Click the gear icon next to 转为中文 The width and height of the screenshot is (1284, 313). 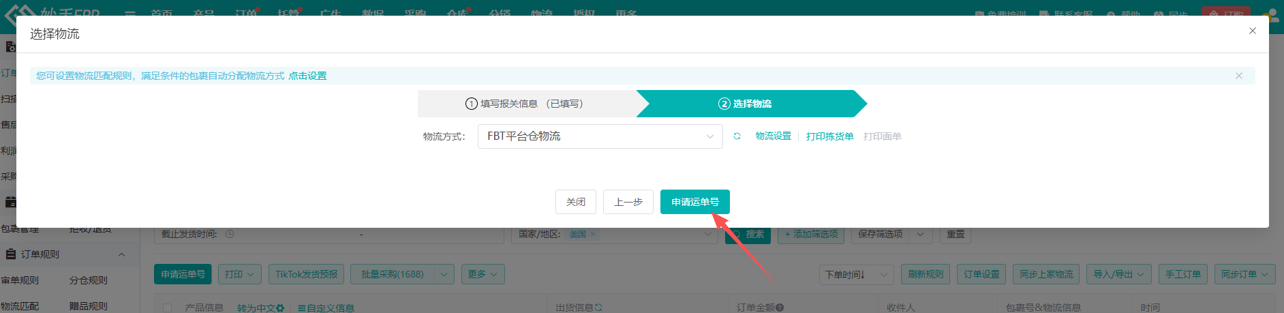(x=280, y=308)
